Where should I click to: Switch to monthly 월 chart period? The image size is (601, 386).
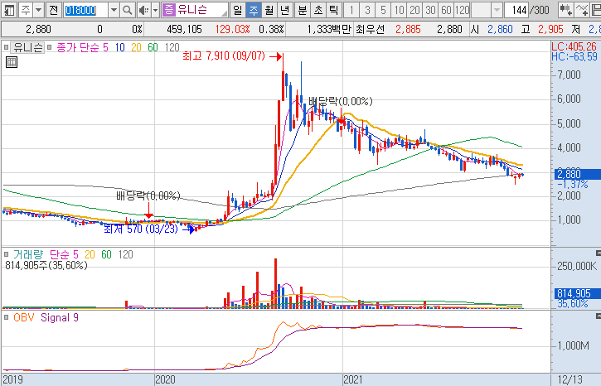point(269,10)
